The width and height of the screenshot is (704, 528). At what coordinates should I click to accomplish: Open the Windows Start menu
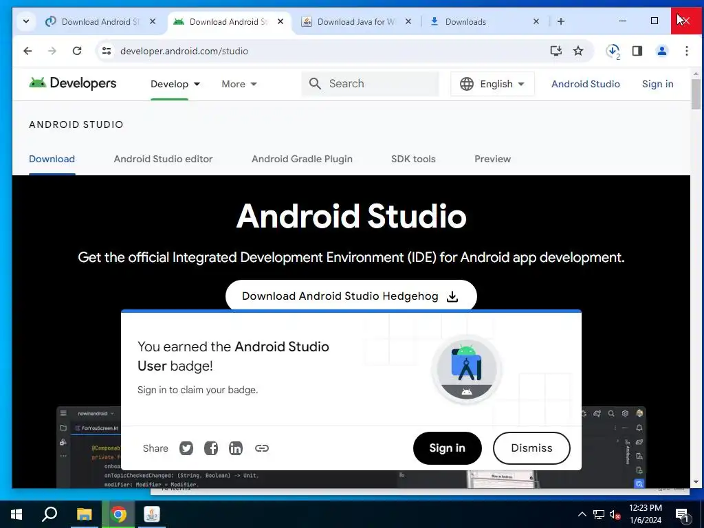[x=16, y=514]
